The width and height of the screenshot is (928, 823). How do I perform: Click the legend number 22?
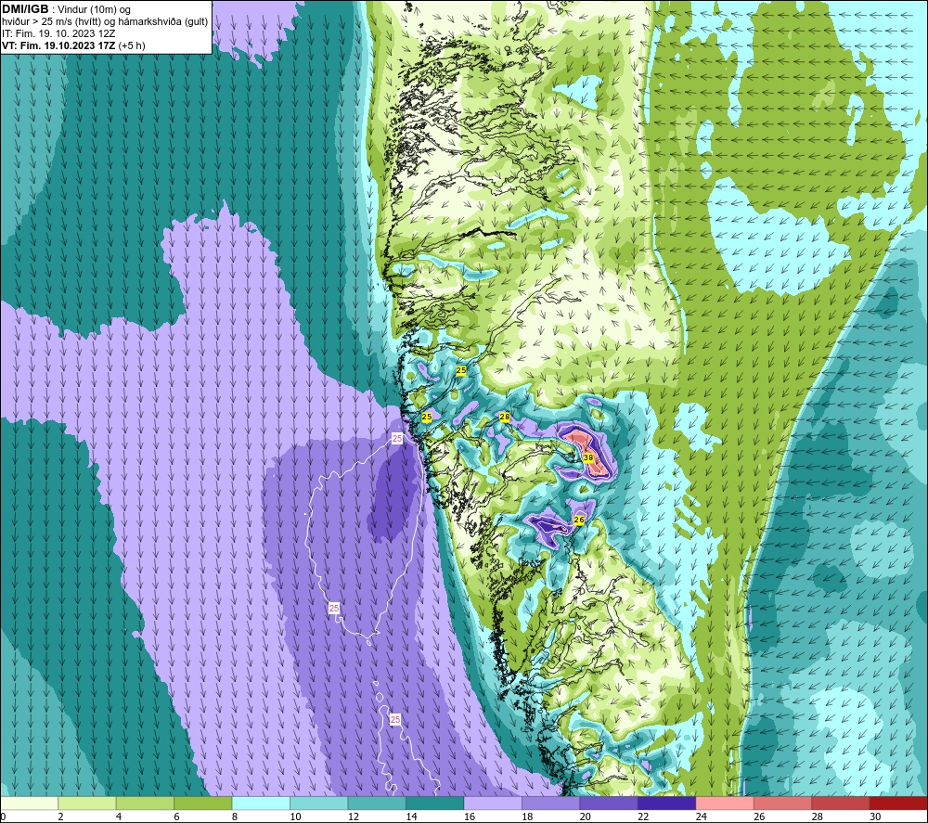click(643, 817)
